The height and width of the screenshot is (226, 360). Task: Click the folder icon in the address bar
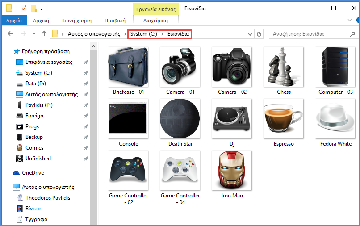tap(55, 34)
